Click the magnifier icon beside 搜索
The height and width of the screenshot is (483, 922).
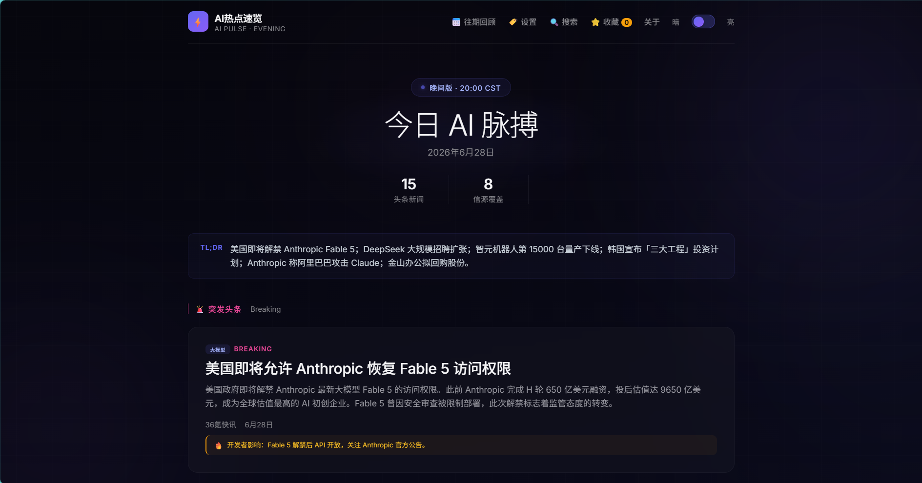click(554, 22)
